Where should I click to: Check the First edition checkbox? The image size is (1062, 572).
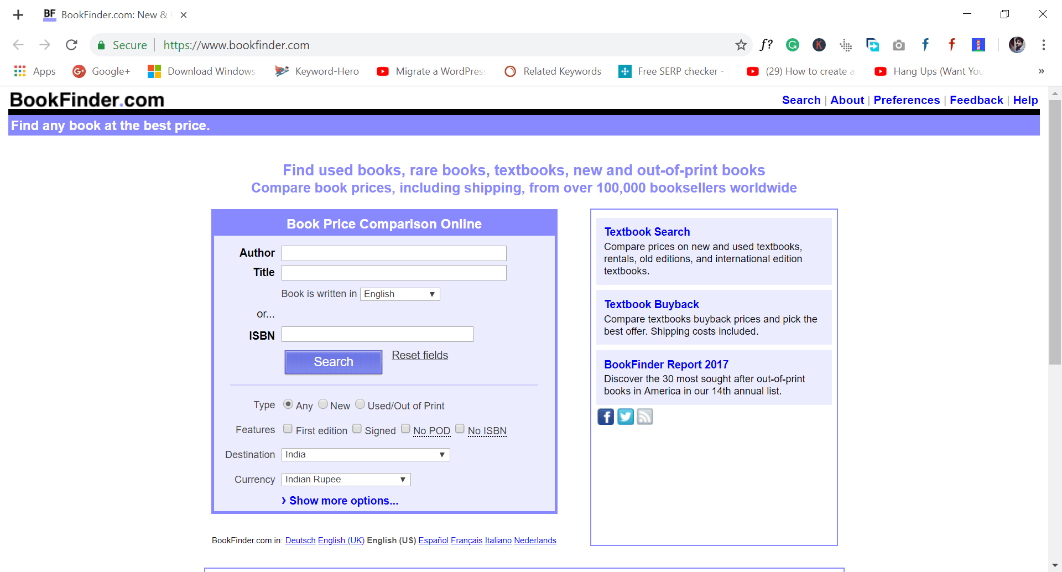pos(288,429)
